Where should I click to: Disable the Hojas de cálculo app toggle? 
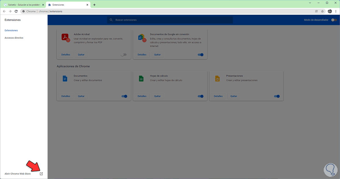click(201, 96)
